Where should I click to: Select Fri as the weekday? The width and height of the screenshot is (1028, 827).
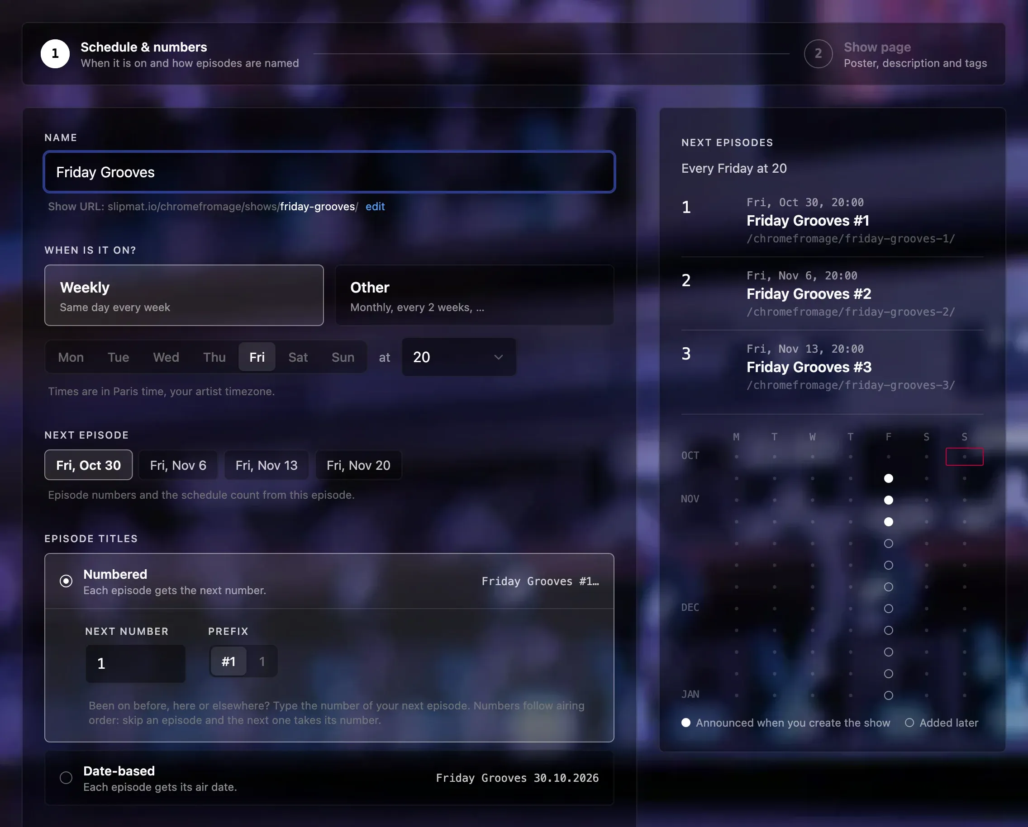tap(257, 357)
